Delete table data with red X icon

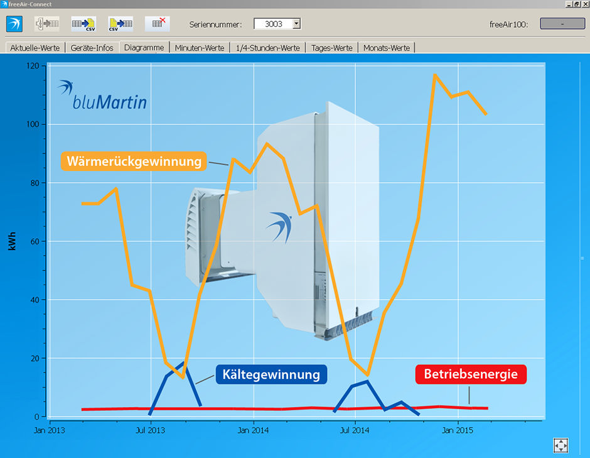pos(158,24)
